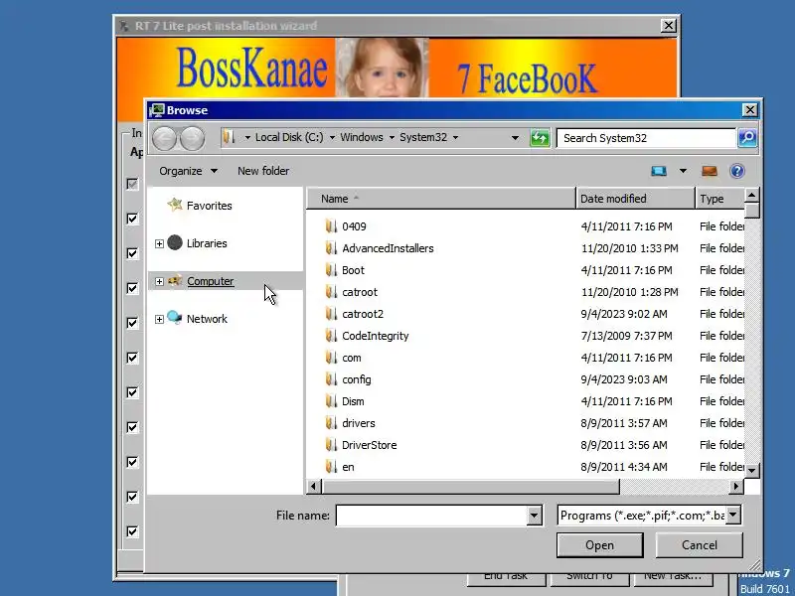Click the catroot2 folder icon
Image resolution: width=795 pixels, height=596 pixels.
[331, 314]
